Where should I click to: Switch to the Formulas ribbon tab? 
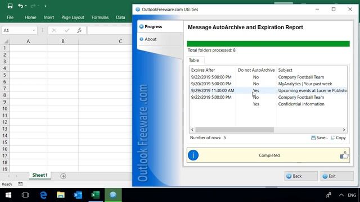click(100, 17)
